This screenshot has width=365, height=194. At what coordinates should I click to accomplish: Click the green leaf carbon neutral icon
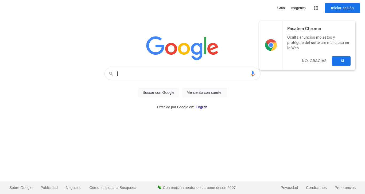(x=160, y=187)
